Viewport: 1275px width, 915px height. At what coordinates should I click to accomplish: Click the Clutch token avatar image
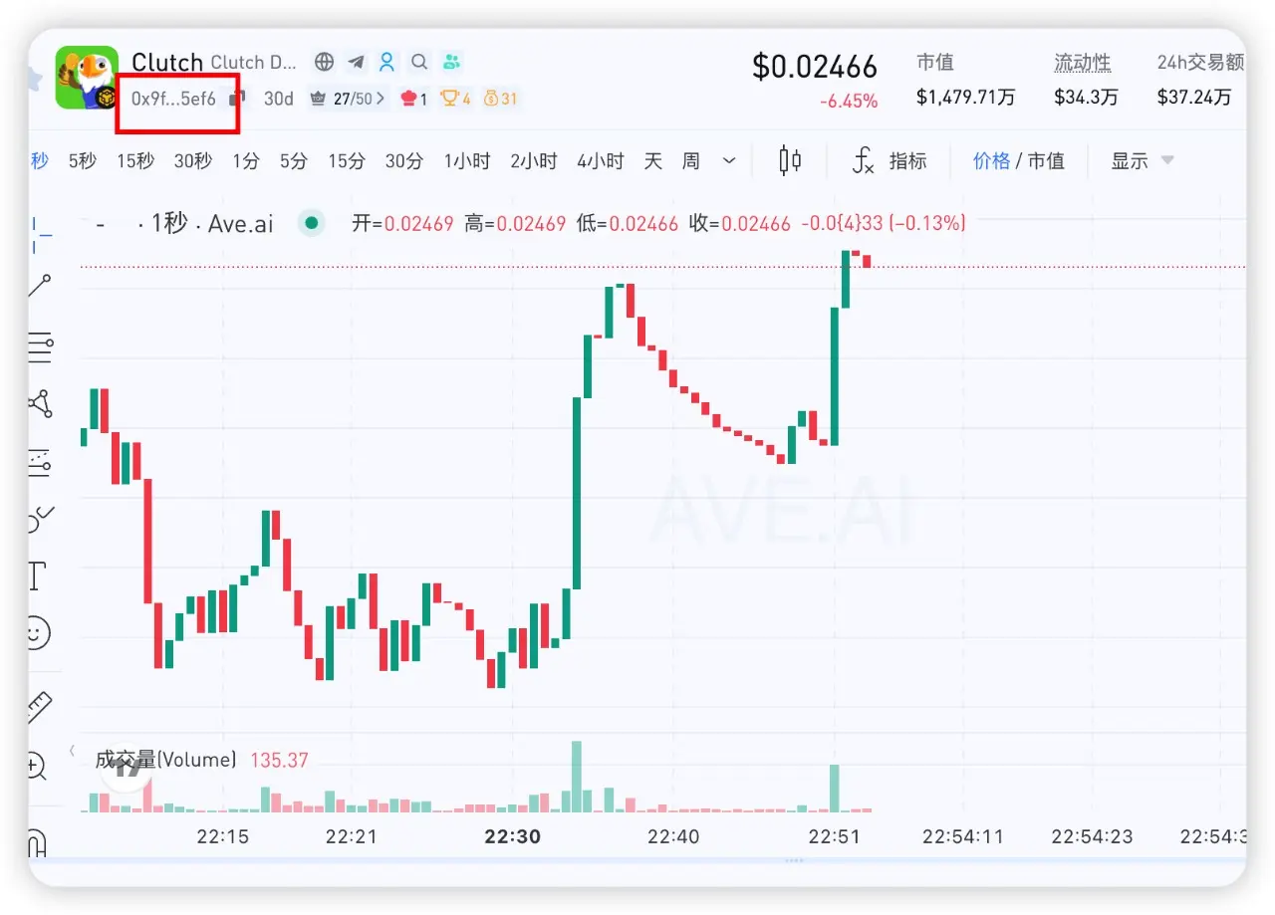[87, 77]
